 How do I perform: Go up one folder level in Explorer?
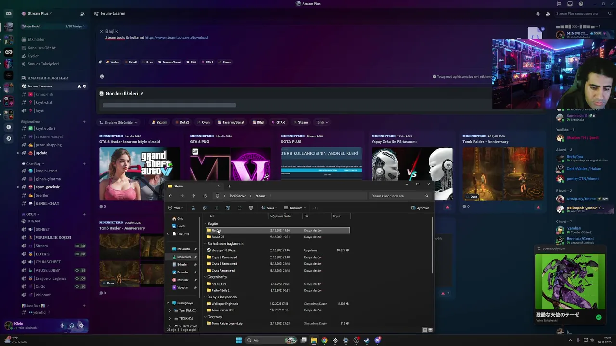(x=193, y=196)
